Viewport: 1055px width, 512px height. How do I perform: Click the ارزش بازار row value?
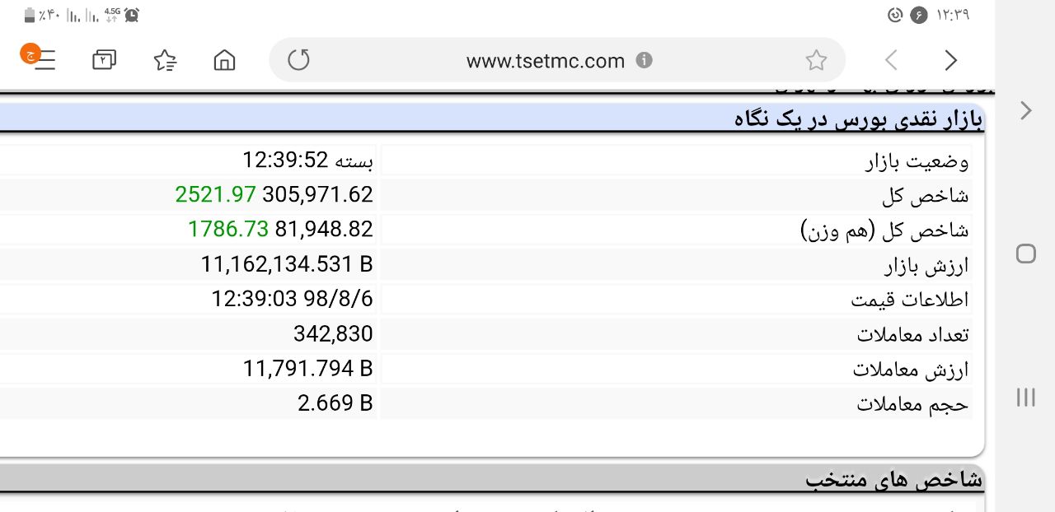(x=287, y=264)
